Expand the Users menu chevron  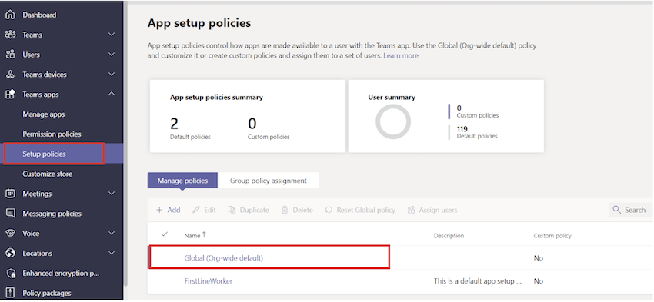coord(112,55)
